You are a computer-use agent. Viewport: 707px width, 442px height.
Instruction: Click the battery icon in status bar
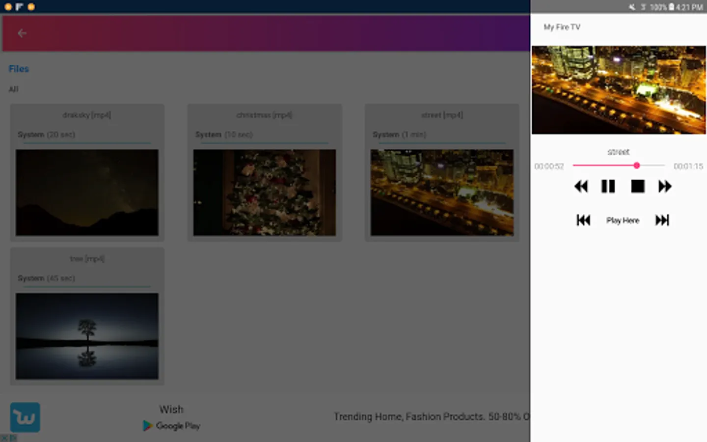coord(671,7)
